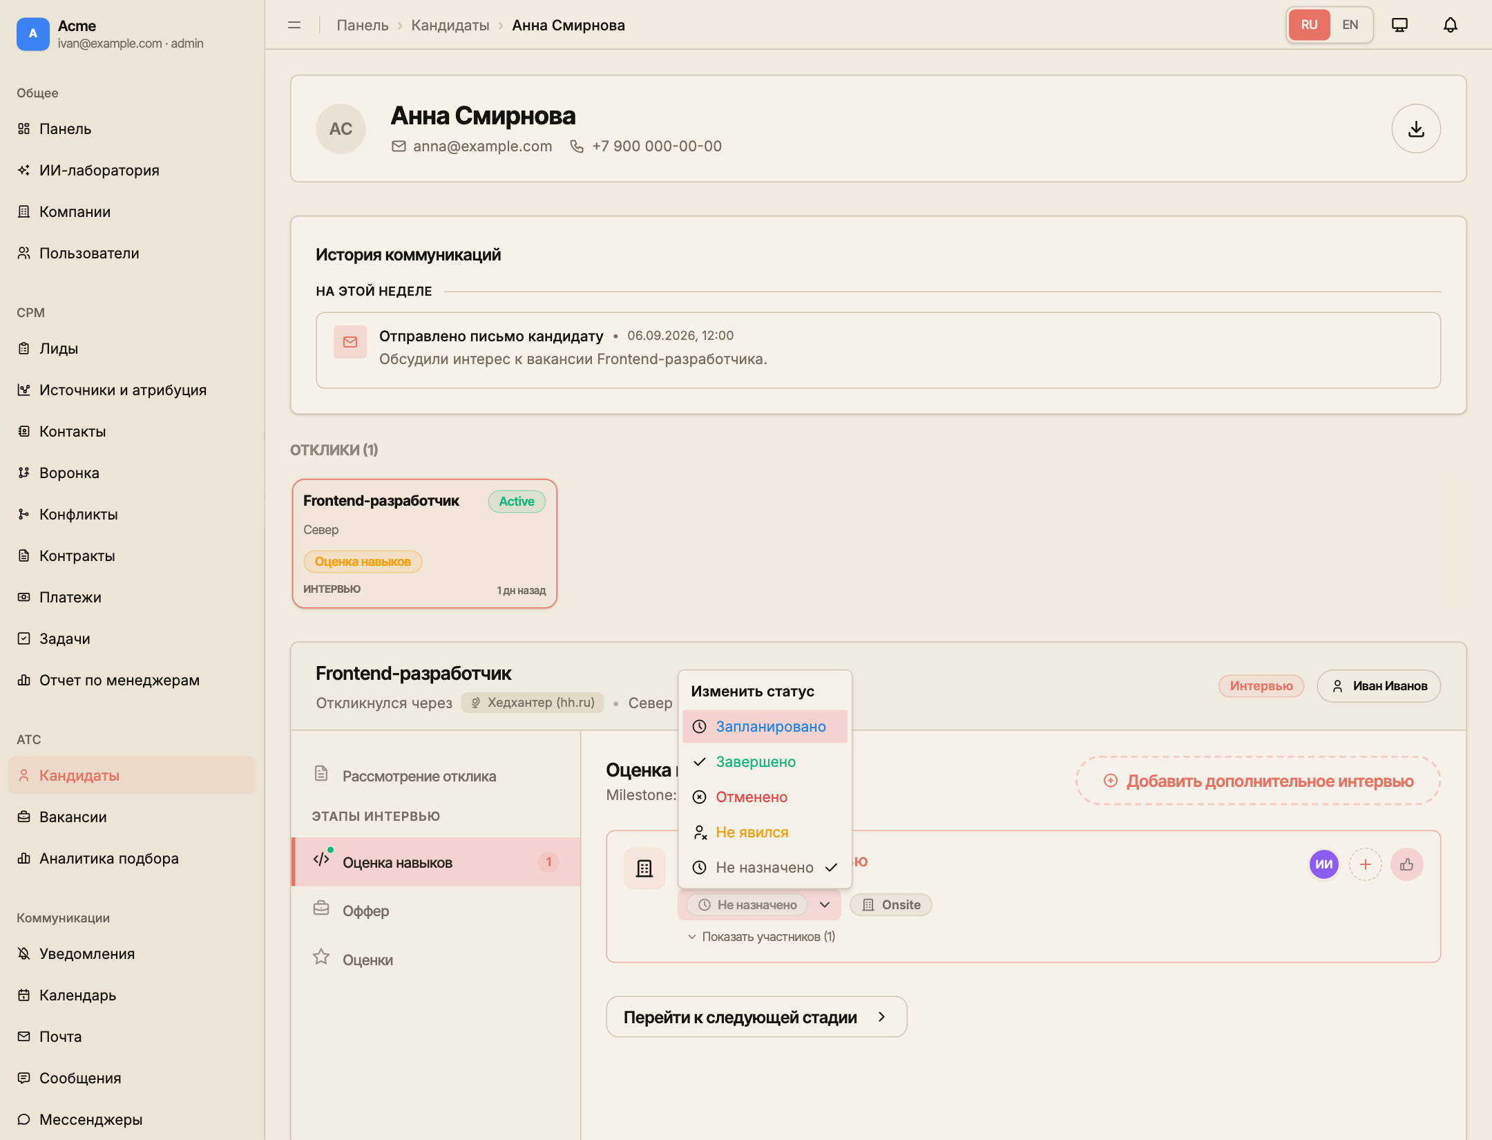Click the Иван Иванов assignee selector
This screenshot has height=1140, width=1492.
[x=1379, y=686]
